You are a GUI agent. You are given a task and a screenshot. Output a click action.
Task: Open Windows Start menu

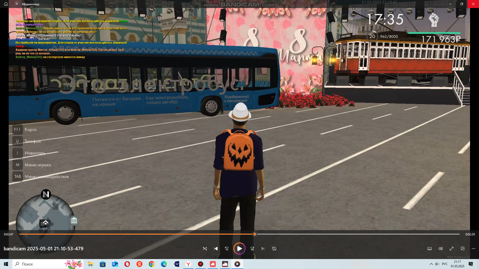6,264
